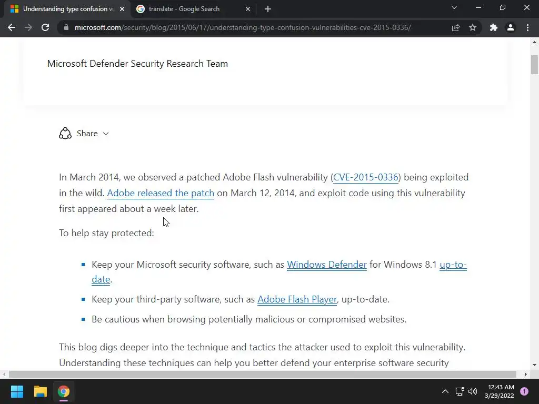Open Chrome three-dot menu
The width and height of the screenshot is (539, 404).
[527, 27]
